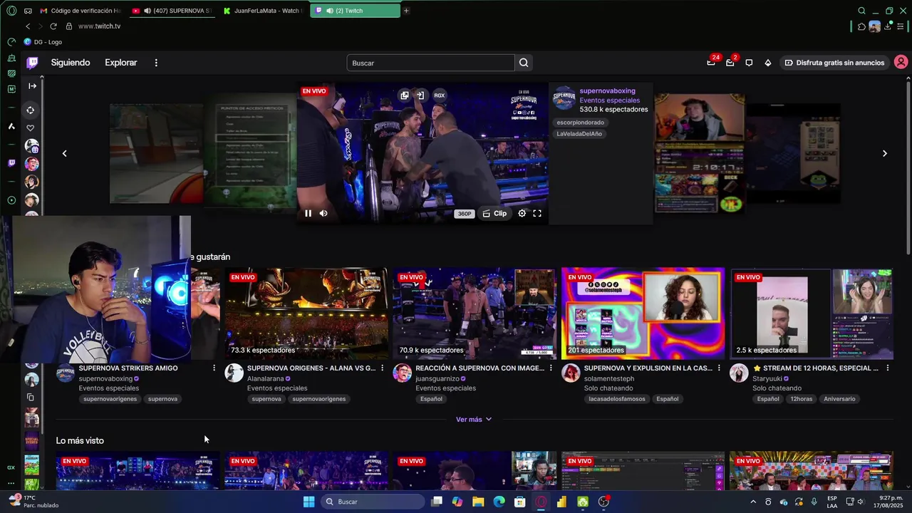Open the three-dot more menu beside Explorar
This screenshot has width=912, height=513.
pos(156,63)
